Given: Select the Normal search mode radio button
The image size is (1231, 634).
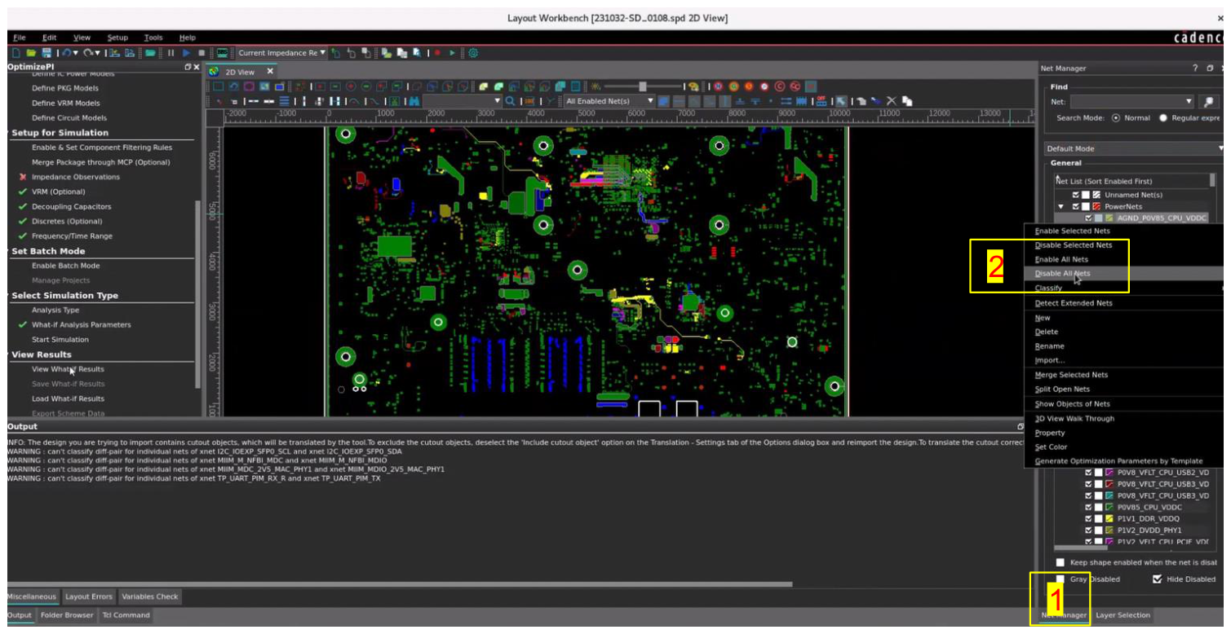Looking at the screenshot, I should (x=1116, y=118).
